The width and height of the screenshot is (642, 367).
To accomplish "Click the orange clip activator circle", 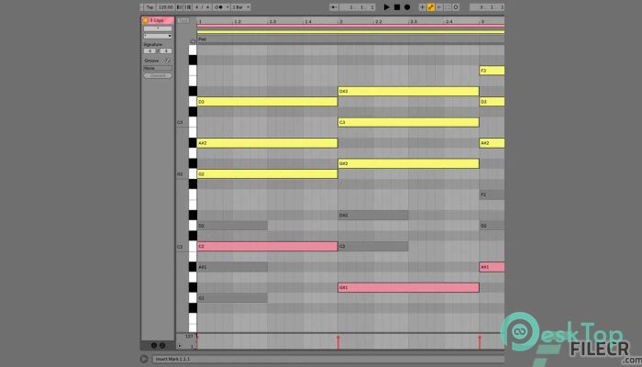I will pyautogui.click(x=145, y=20).
